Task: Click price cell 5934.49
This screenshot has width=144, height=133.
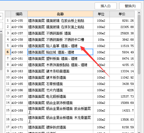Action: coord(122,52)
